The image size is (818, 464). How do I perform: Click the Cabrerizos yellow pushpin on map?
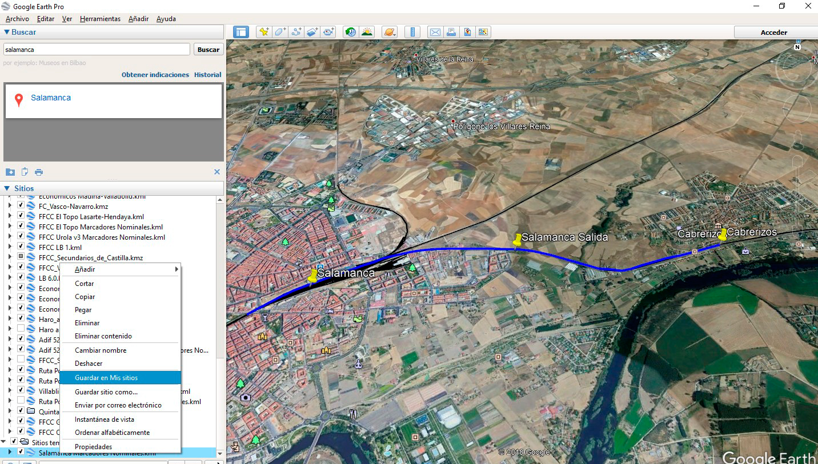coord(723,234)
